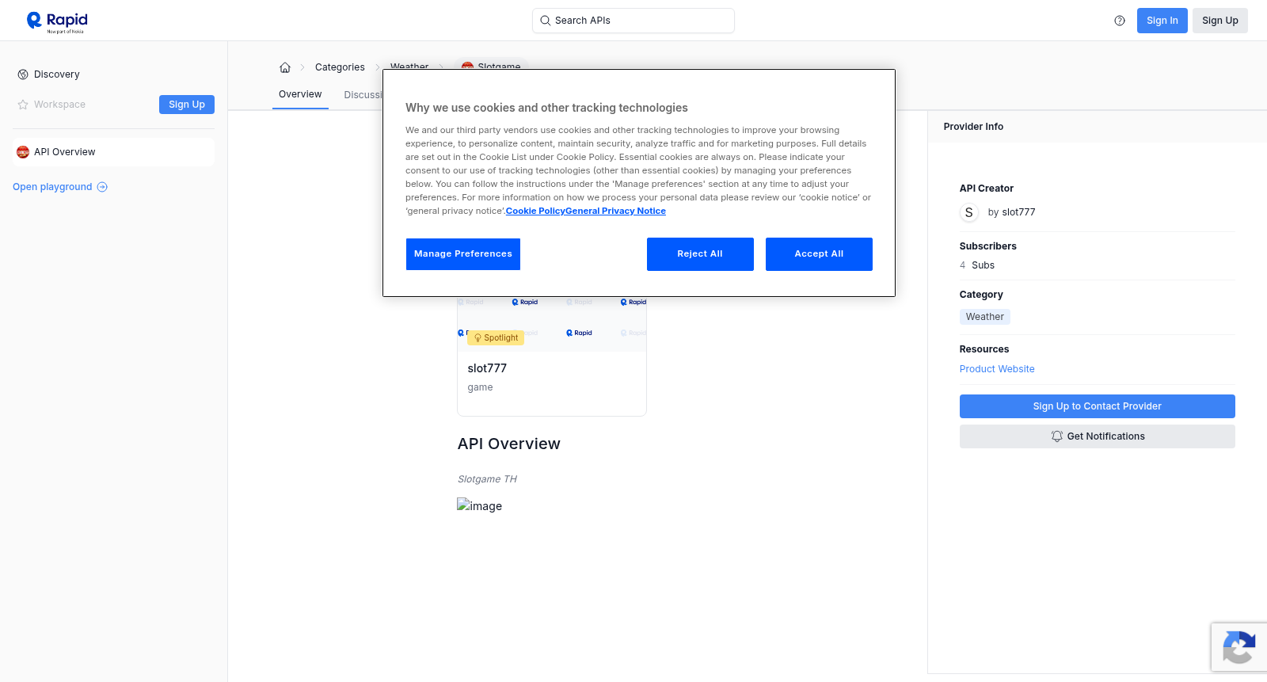Click the Weather category tag
This screenshot has width=1267, height=682.
coord(985,317)
